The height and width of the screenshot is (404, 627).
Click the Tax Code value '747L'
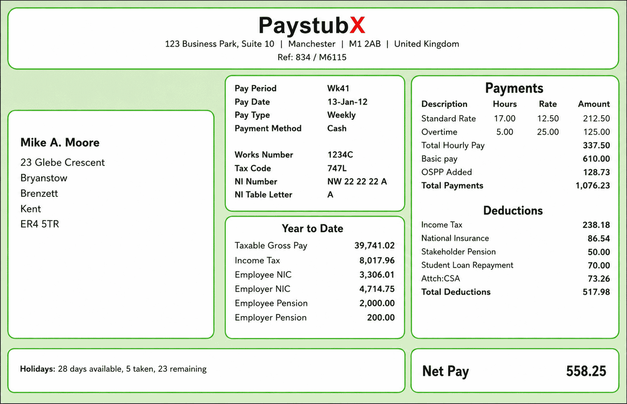point(337,168)
